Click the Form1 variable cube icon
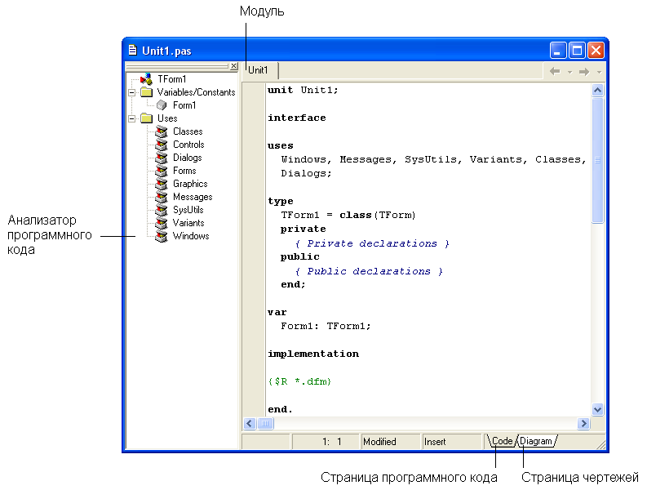Viewport: 647px width, 490px height. pyautogui.click(x=162, y=105)
